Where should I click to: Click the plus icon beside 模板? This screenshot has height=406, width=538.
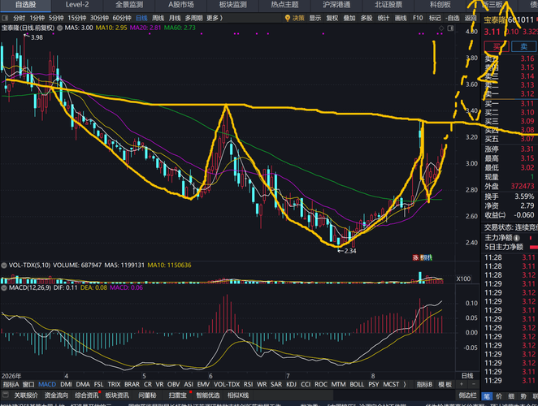pos(462,384)
